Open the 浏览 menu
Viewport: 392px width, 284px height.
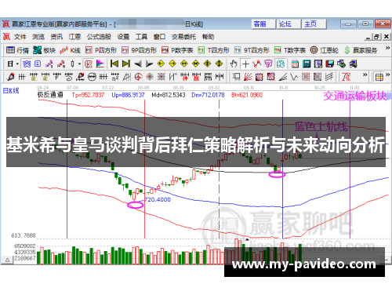(38, 37)
